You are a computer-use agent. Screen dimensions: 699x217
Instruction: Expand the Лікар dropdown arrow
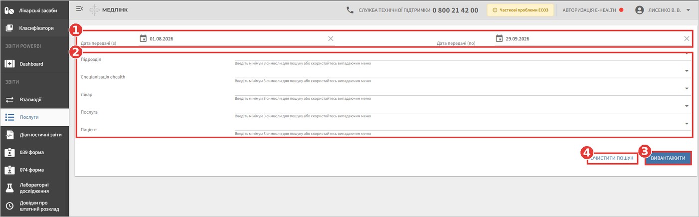[x=687, y=88]
